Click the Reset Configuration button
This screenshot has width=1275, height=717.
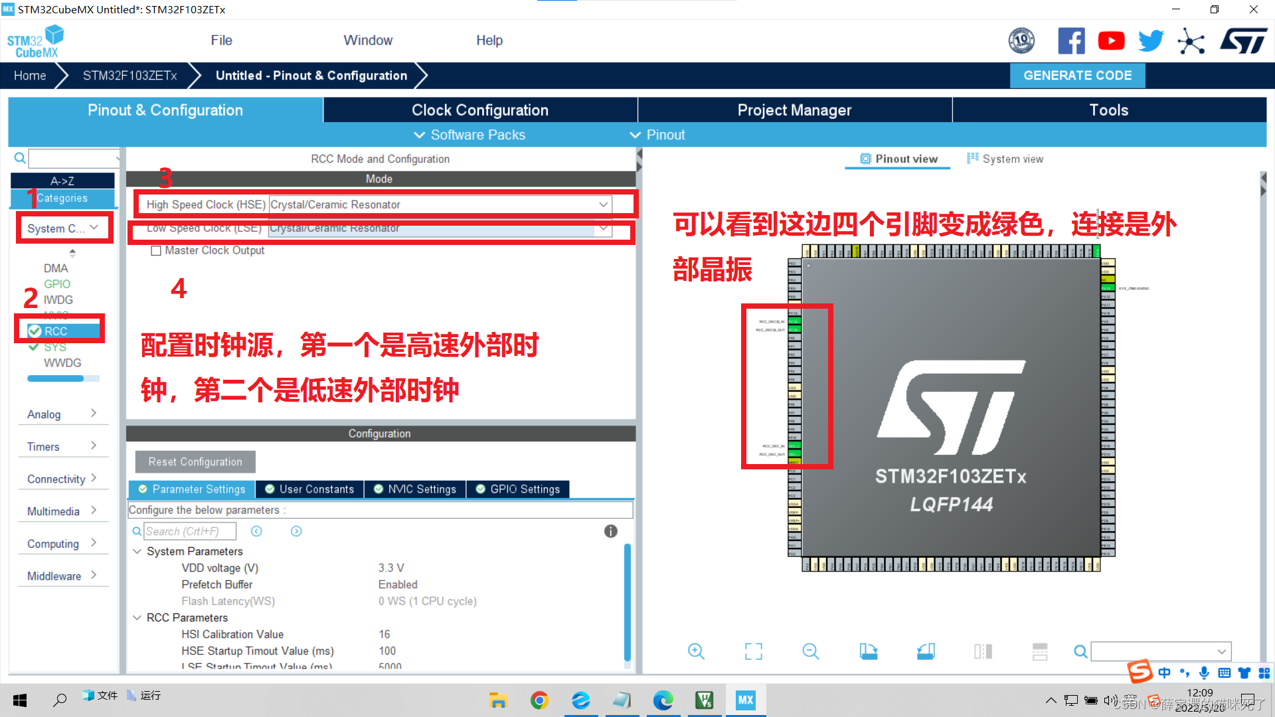[x=195, y=462]
